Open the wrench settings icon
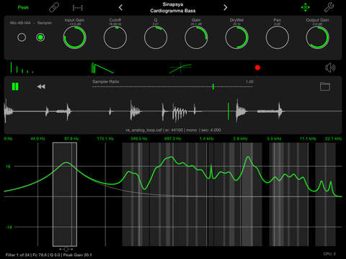This screenshot has width=346, height=259. (329, 7)
